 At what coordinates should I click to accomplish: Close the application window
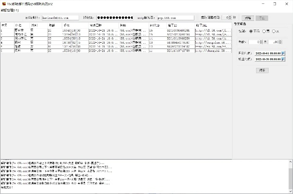click(287, 3)
